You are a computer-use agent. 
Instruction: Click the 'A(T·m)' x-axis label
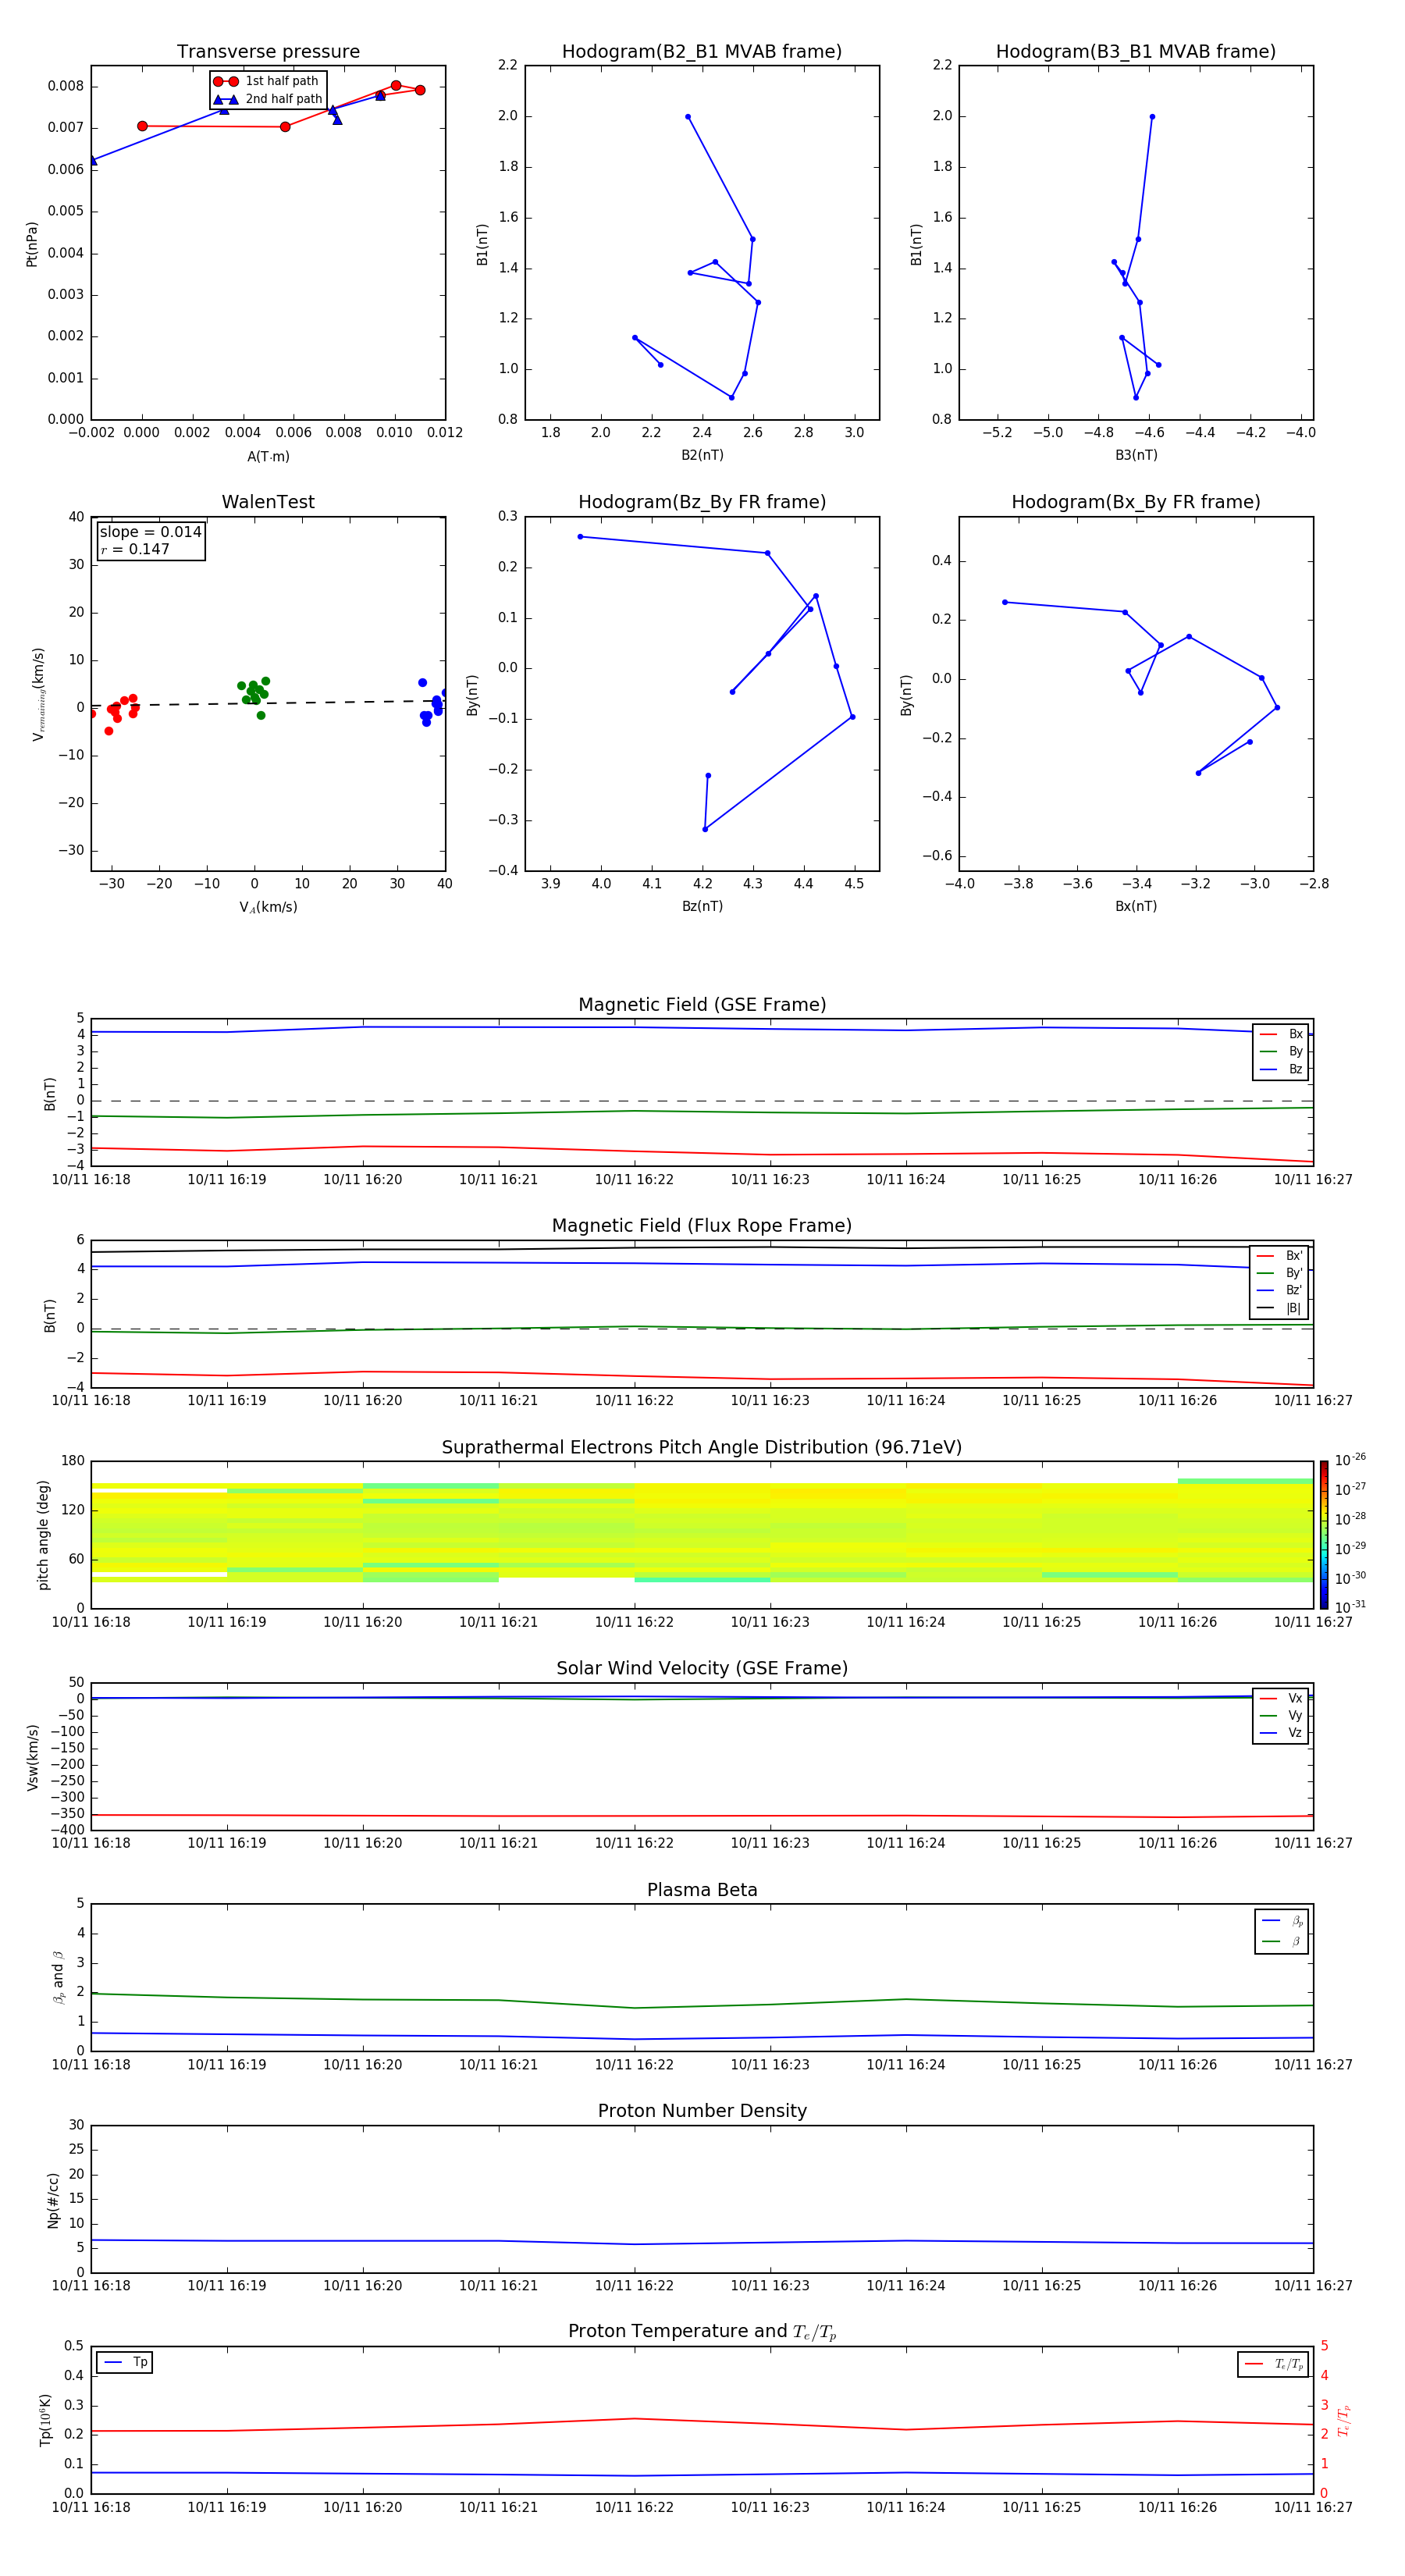pyautogui.click(x=268, y=456)
